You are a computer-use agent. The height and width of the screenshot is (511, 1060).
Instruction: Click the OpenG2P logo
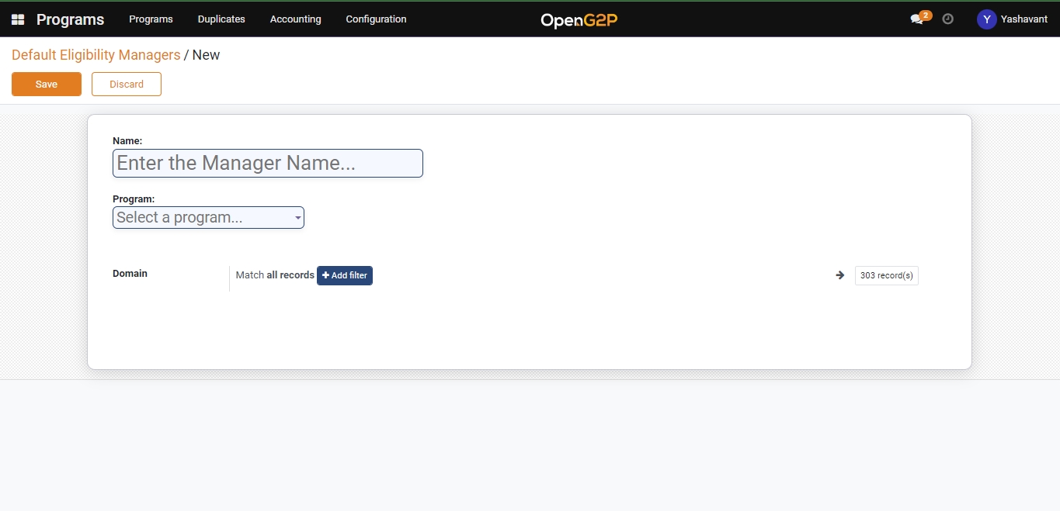pos(579,20)
